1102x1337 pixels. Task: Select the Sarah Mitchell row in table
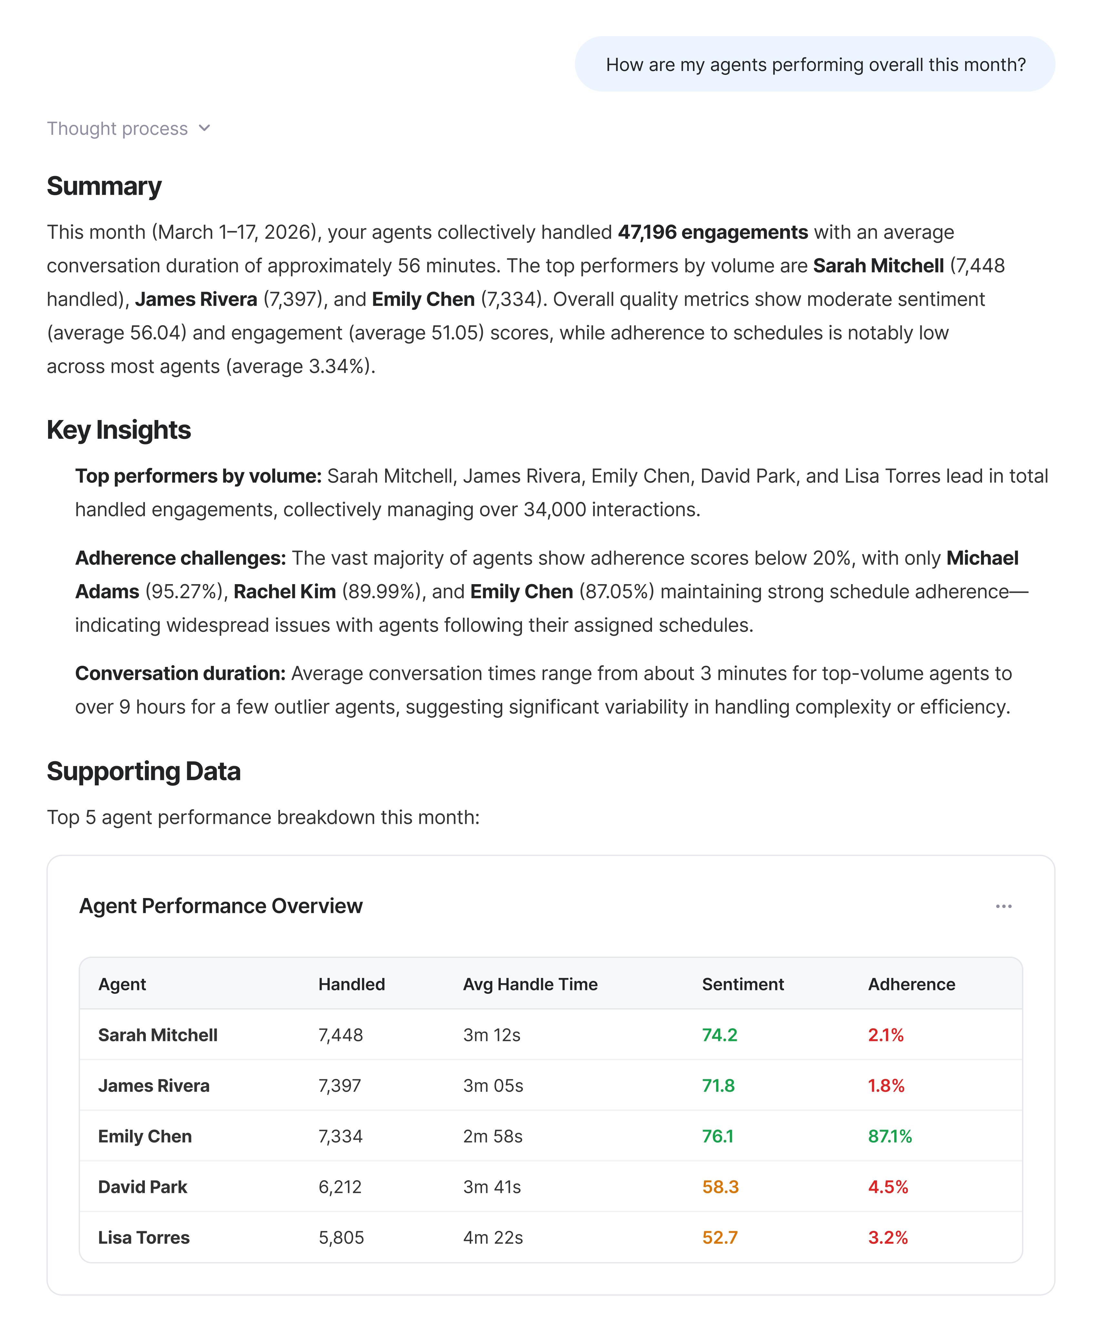157,1035
